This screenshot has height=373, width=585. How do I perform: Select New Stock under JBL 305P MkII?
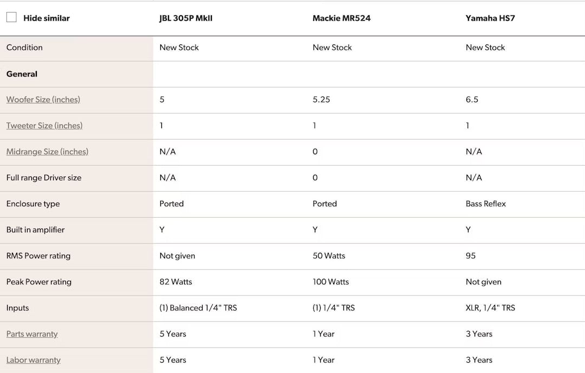(179, 48)
